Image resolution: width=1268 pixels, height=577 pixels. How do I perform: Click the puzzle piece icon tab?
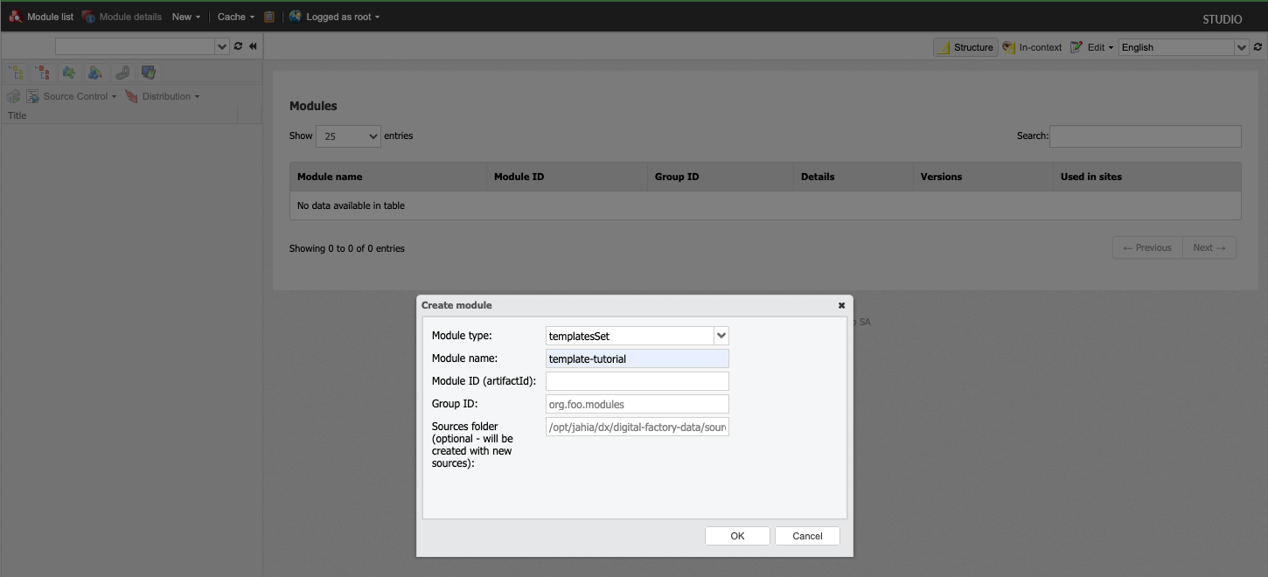pyautogui.click(x=69, y=73)
